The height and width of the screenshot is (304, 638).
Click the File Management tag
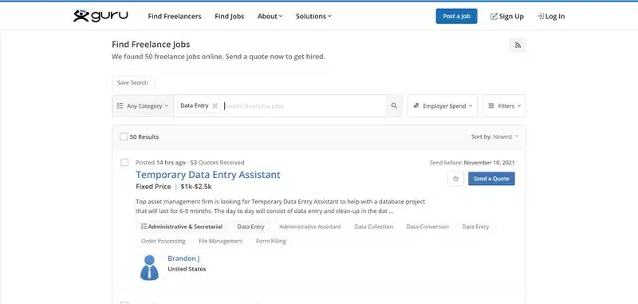tap(221, 241)
